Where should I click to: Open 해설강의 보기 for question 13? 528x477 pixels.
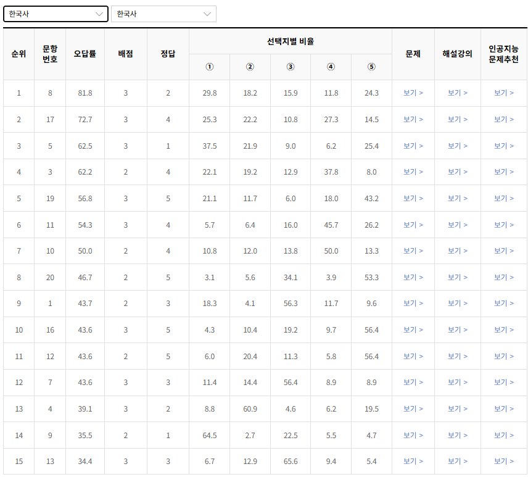[457, 461]
